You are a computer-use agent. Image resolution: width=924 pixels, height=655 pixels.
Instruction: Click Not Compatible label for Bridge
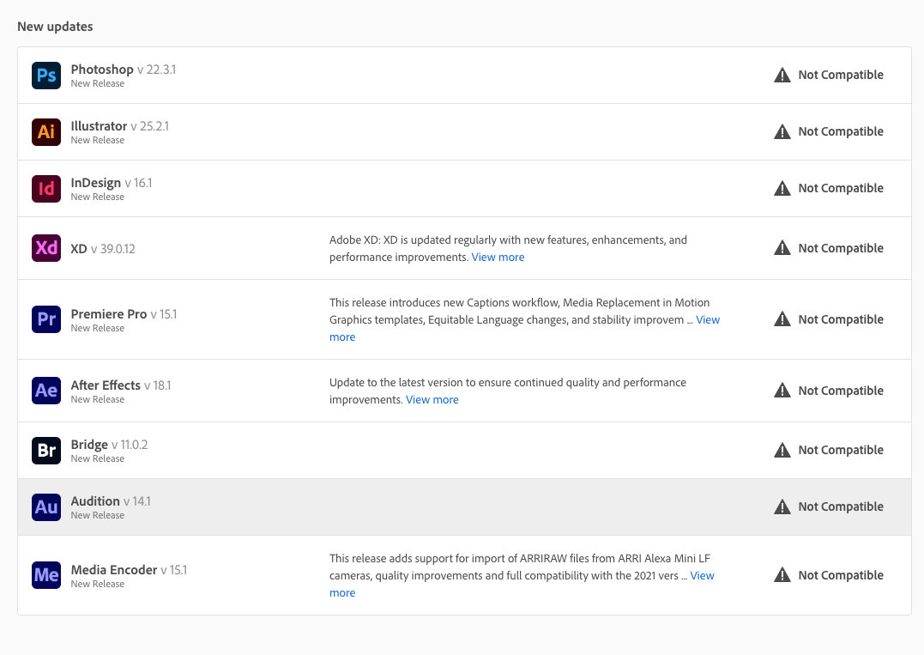click(841, 450)
